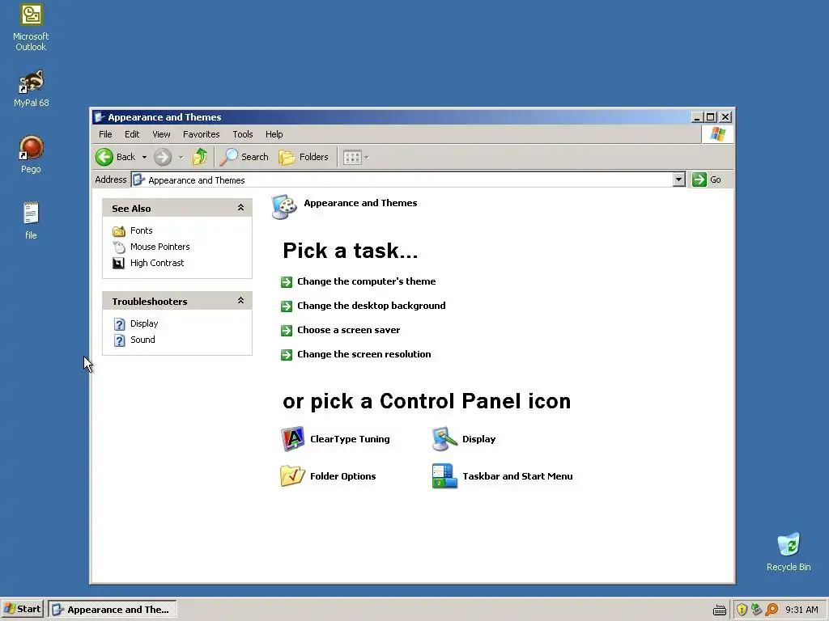
Task: Collapse the See Also panel
Action: [240, 208]
